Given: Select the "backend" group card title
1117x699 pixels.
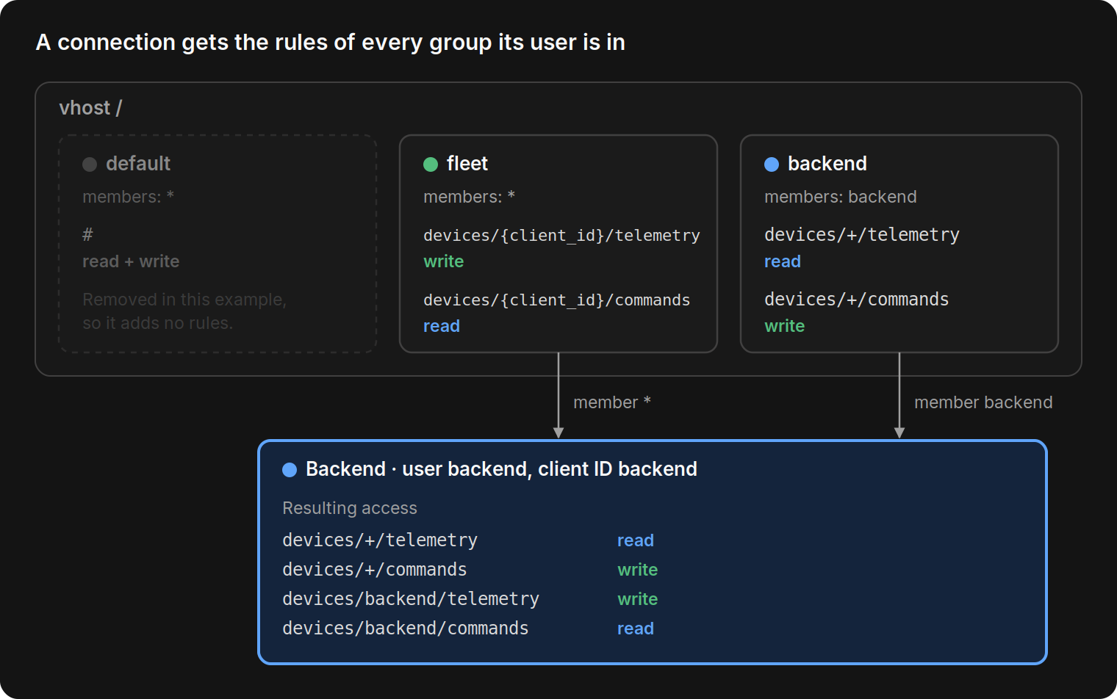Looking at the screenshot, I should tap(827, 164).
